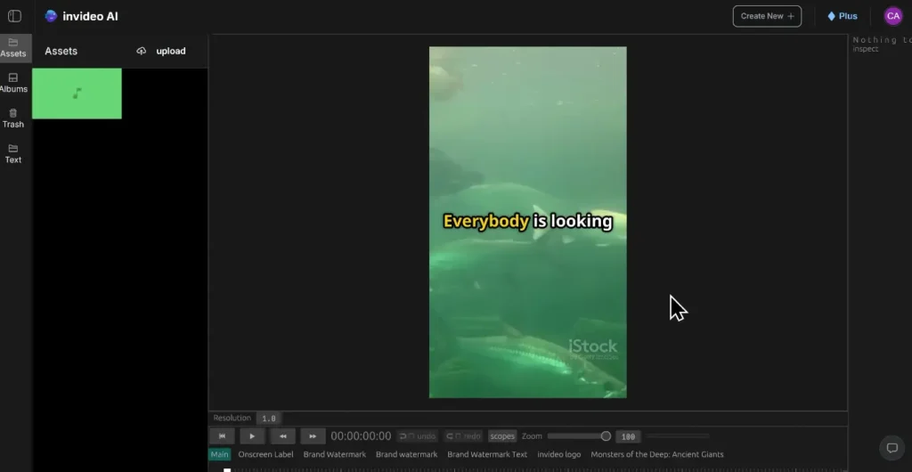Fast forward the playback

point(313,436)
